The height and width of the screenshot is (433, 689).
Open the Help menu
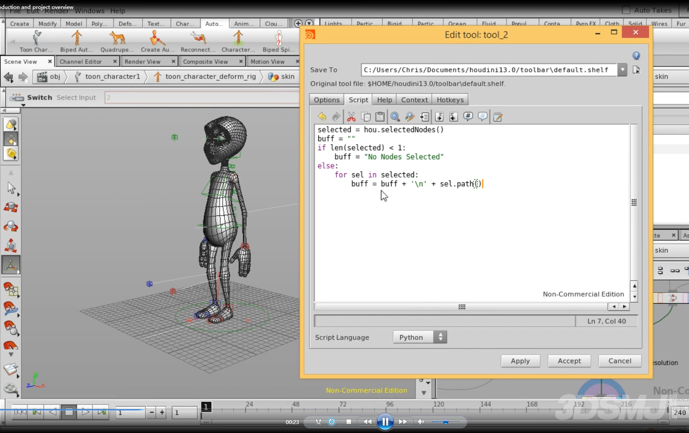click(x=118, y=11)
